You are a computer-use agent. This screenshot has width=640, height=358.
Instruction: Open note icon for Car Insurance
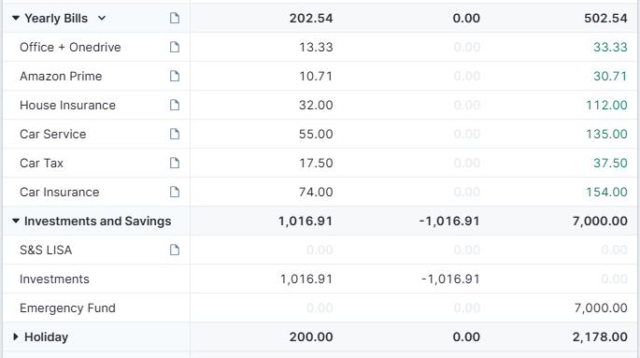point(175,192)
